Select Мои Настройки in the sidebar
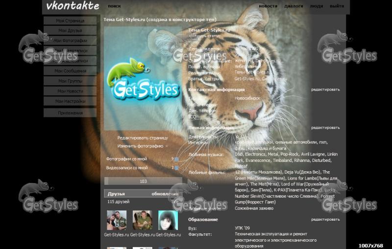Image resolution: width=392 pixels, height=249 pixels. (x=70, y=101)
